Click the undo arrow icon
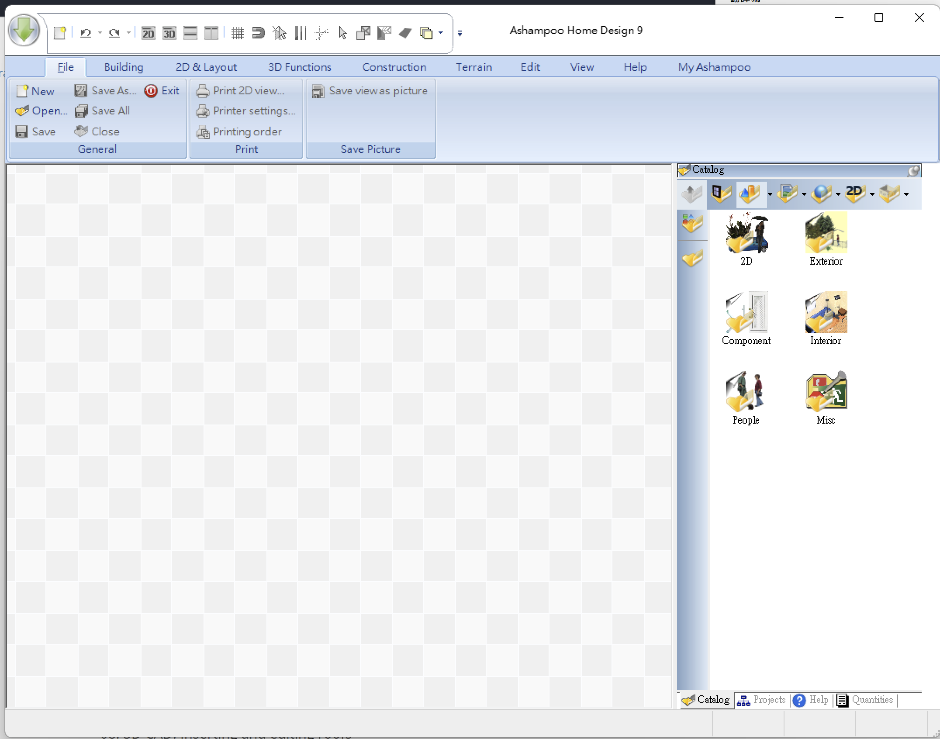 [x=86, y=33]
